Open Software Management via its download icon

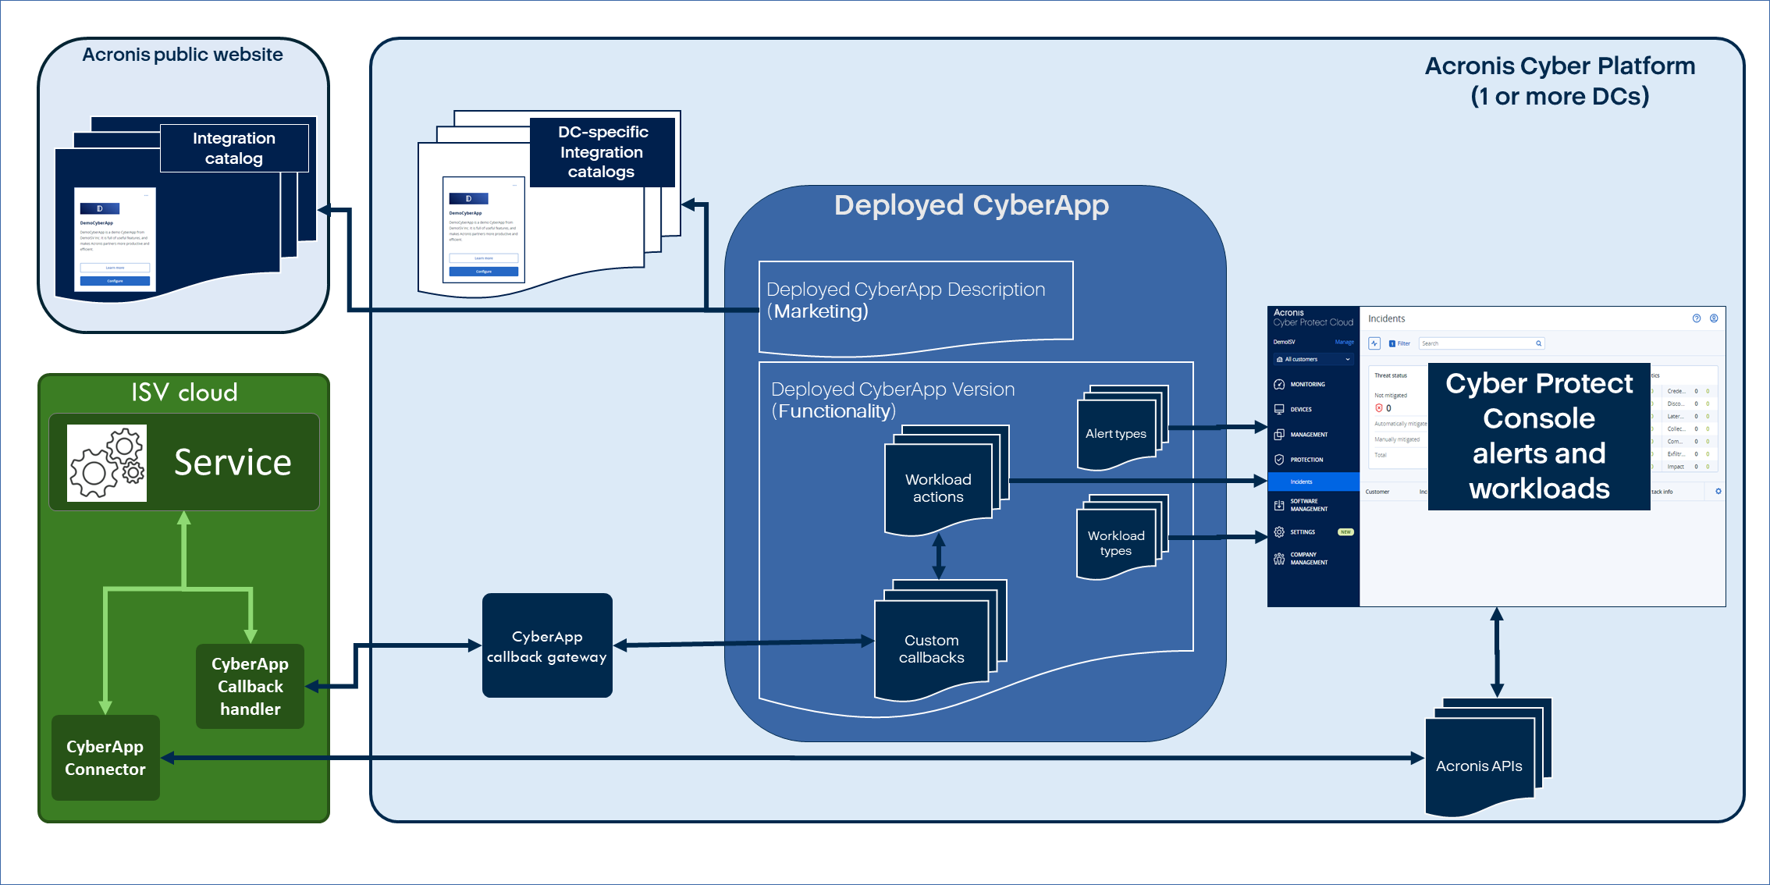coord(1279,505)
